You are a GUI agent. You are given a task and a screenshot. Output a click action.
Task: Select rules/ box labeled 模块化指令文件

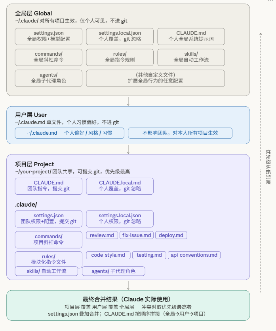[x=48, y=259]
